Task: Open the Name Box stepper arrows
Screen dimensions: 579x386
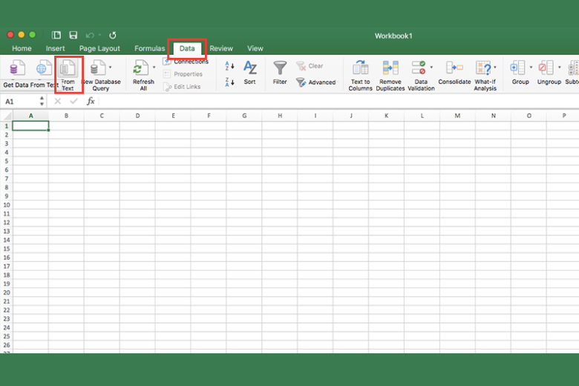Action: [42, 101]
